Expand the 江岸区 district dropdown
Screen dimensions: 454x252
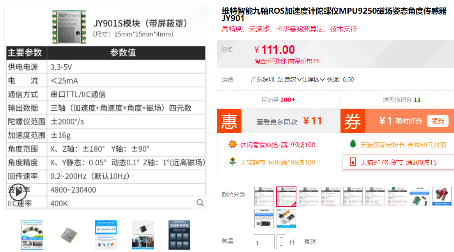point(313,80)
